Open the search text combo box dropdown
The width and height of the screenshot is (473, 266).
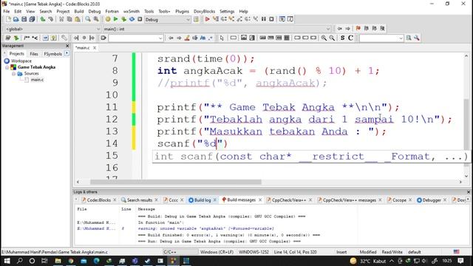click(x=160, y=38)
